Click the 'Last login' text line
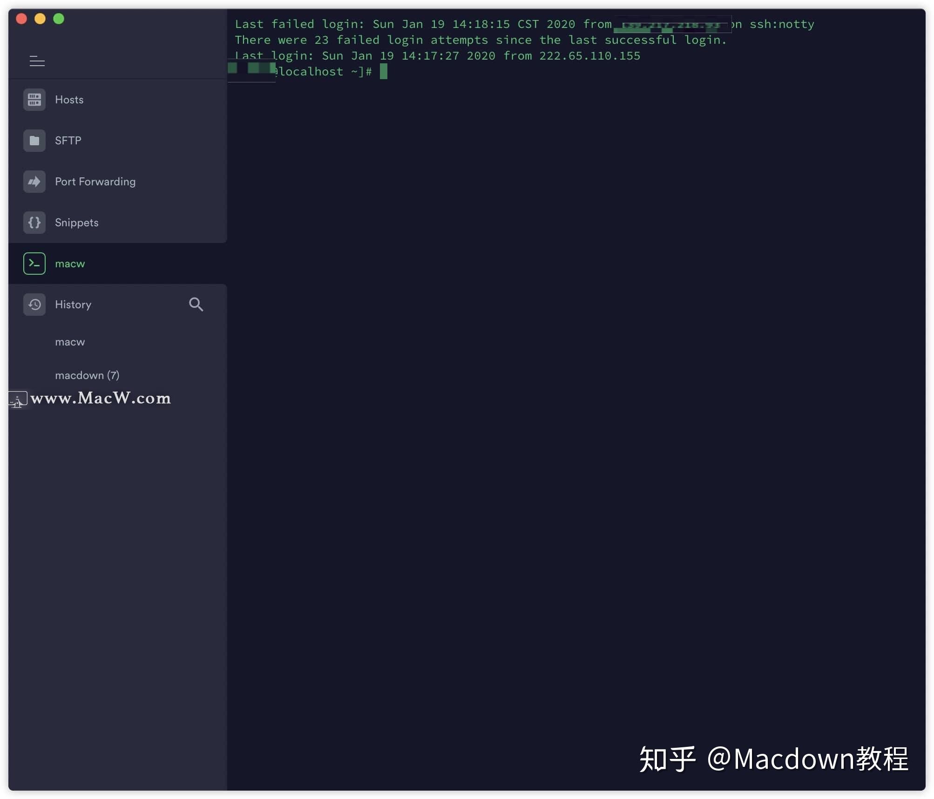934x799 pixels. point(437,56)
